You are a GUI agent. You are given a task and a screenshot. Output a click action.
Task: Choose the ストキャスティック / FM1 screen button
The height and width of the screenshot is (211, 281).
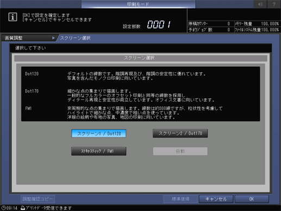tap(99, 151)
